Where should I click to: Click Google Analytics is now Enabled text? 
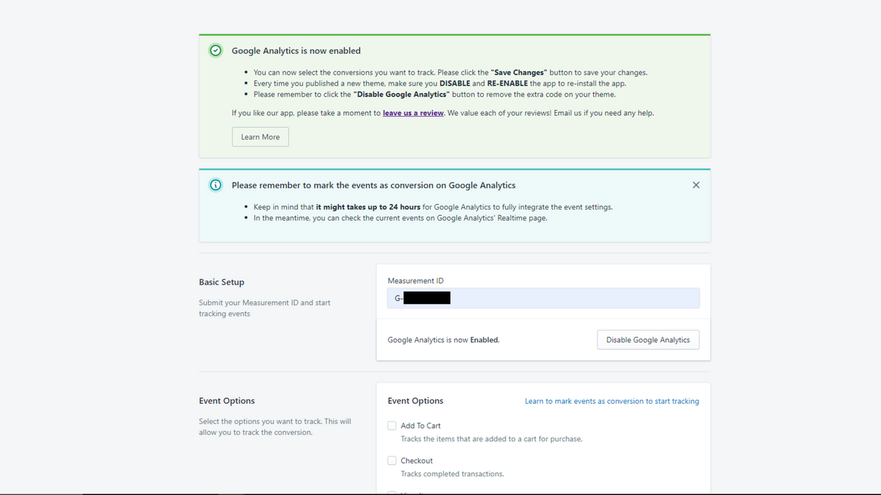pos(443,340)
